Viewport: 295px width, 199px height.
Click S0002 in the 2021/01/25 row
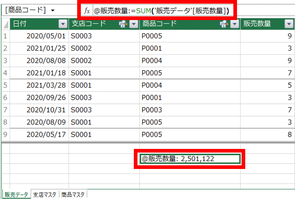(x=104, y=48)
